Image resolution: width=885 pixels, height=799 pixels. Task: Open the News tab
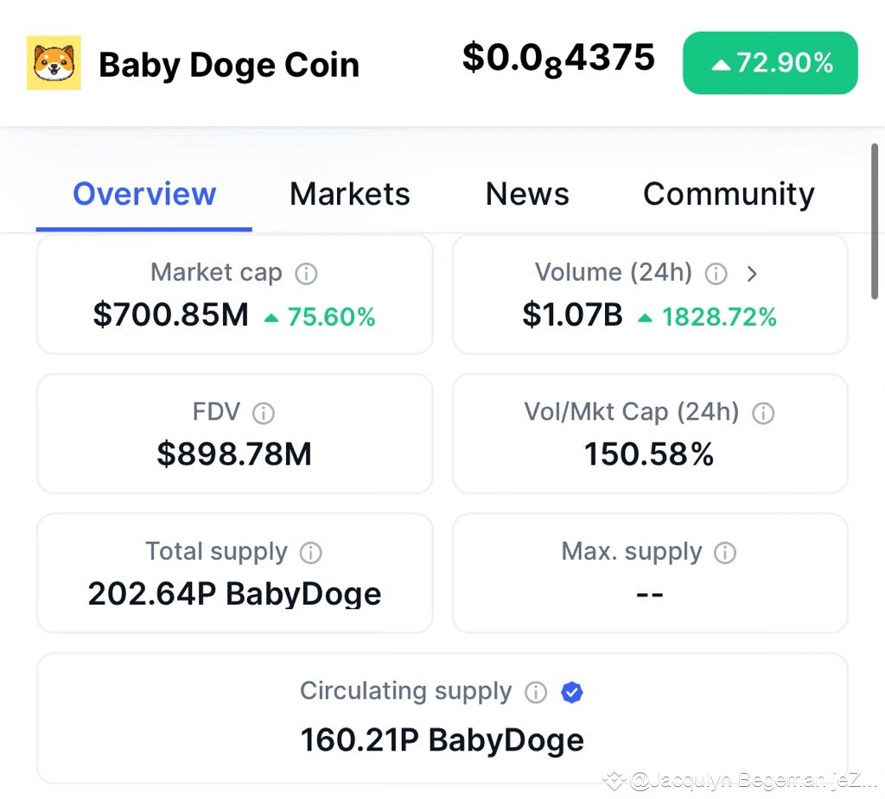[x=527, y=194]
